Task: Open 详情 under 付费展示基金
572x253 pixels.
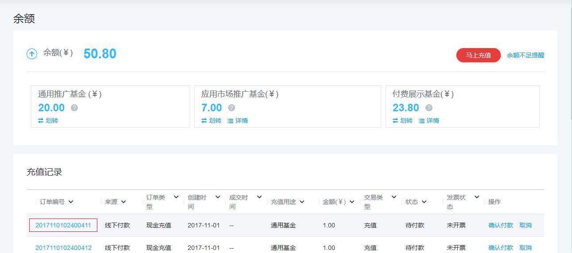Action: tap(429, 121)
